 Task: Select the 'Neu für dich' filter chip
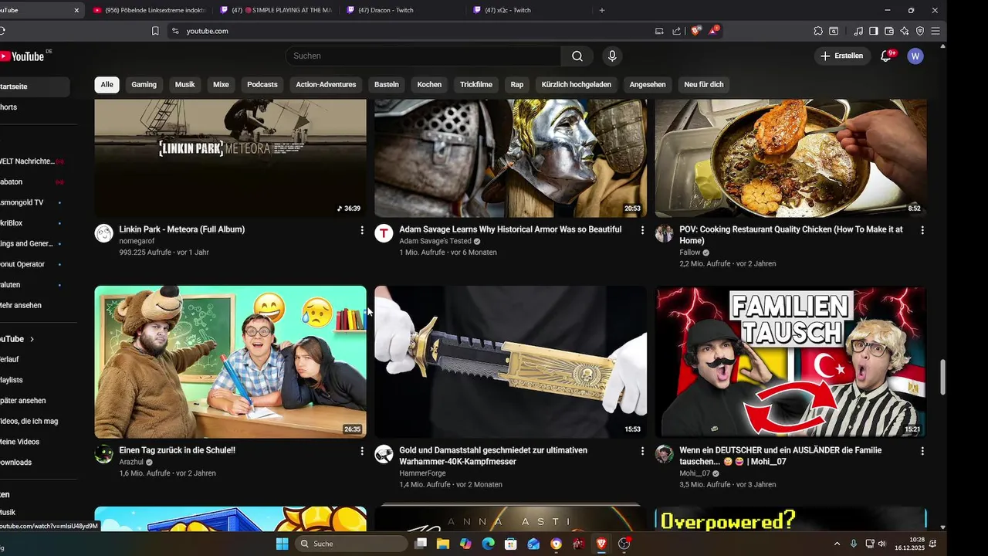click(704, 84)
